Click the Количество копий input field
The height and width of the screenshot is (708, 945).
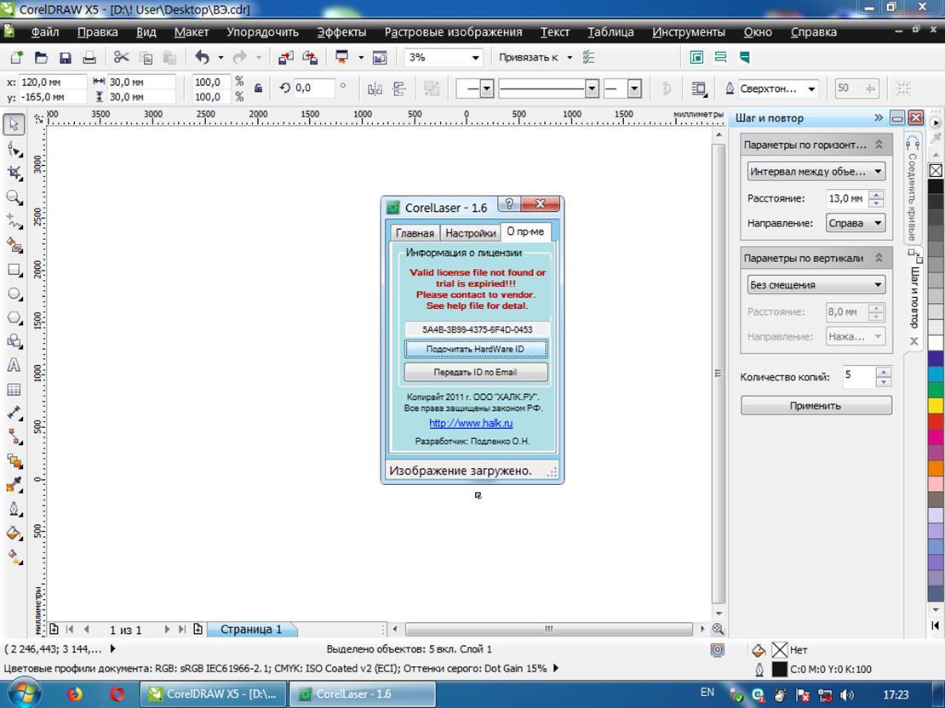tap(857, 375)
